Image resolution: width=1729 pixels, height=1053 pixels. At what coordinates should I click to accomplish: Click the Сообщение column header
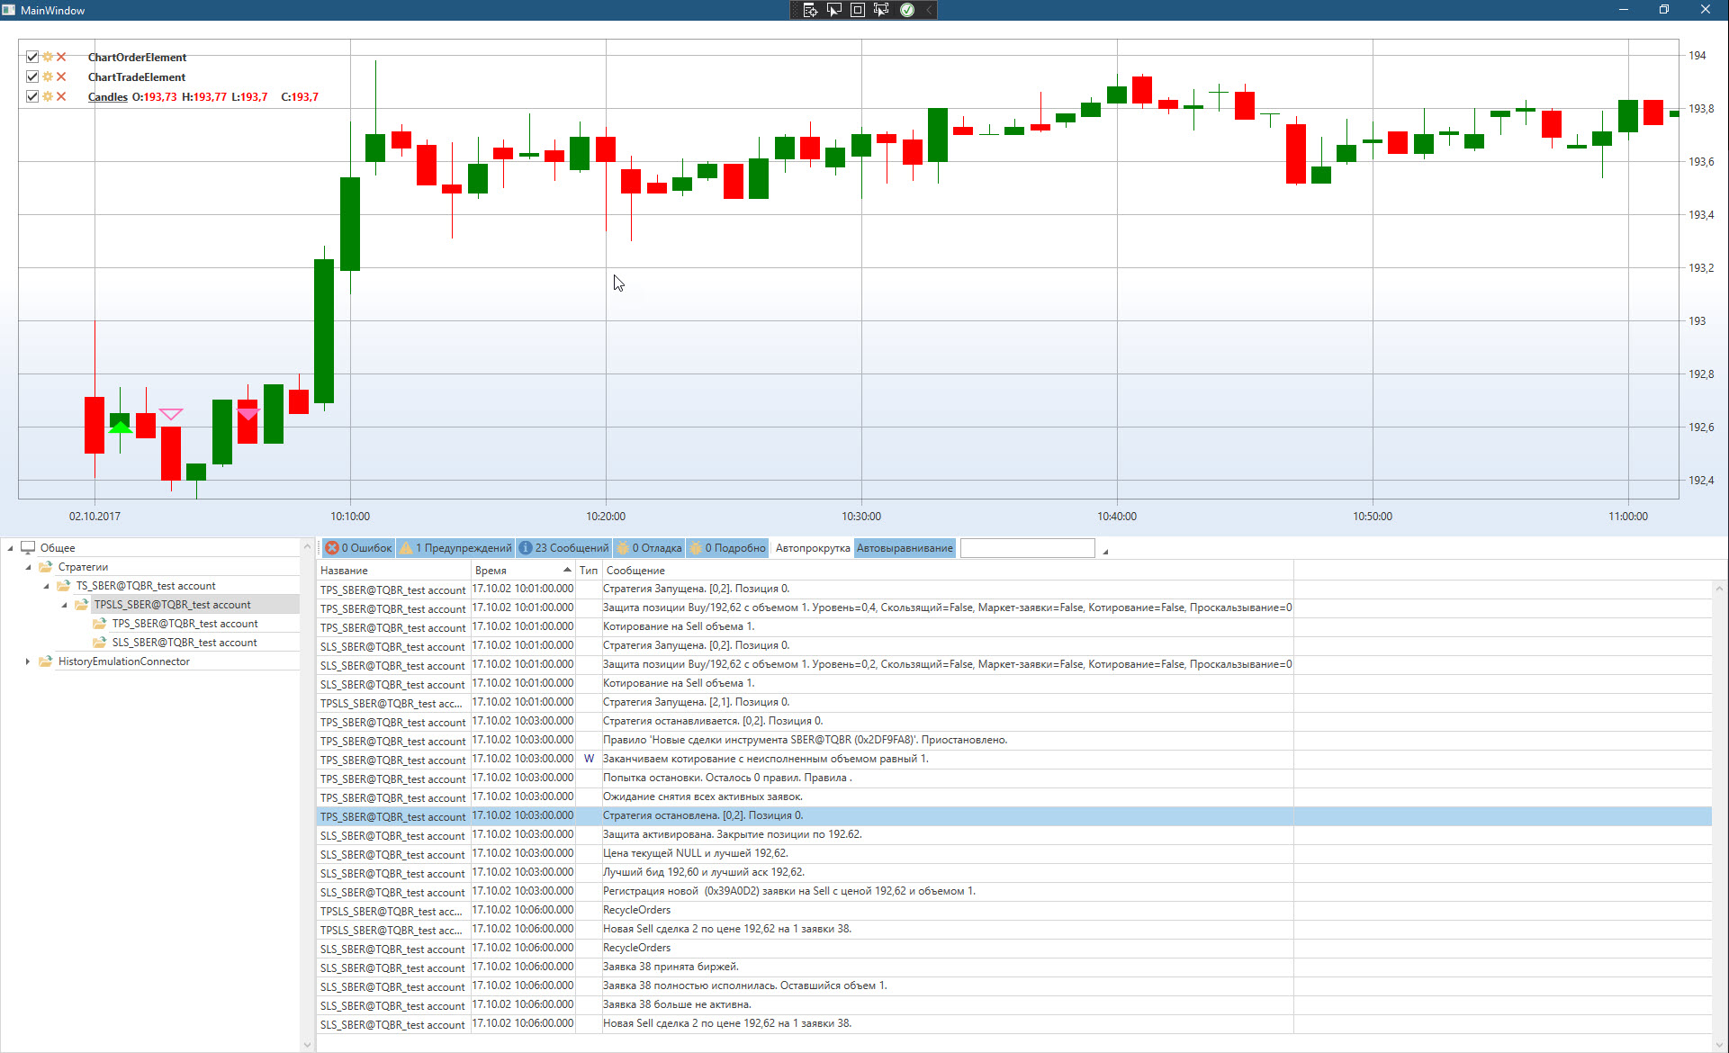[635, 571]
